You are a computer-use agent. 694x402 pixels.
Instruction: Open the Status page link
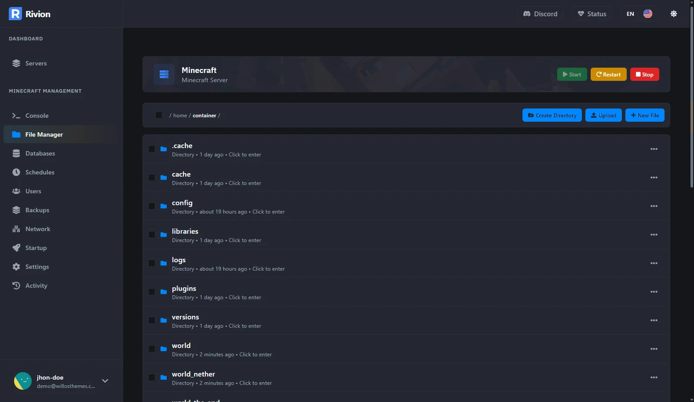point(592,14)
